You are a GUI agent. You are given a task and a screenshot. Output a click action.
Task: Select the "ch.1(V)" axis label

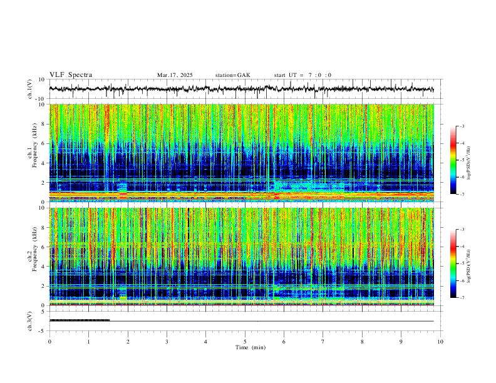(29, 89)
